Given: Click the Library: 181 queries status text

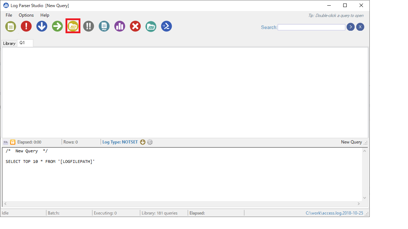Looking at the screenshot, I should [159, 213].
